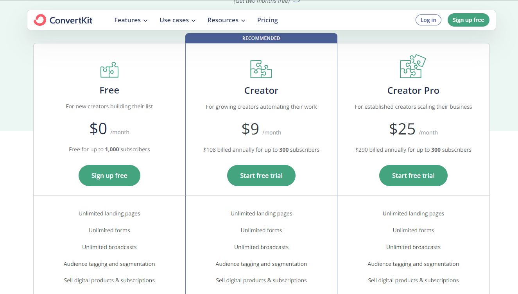Click the Log in button
Screen dimensions: 518x294
click(x=428, y=20)
